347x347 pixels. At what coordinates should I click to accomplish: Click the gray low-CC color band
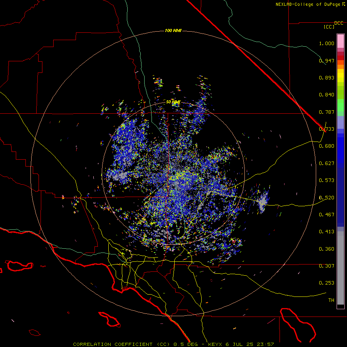pos(340,268)
